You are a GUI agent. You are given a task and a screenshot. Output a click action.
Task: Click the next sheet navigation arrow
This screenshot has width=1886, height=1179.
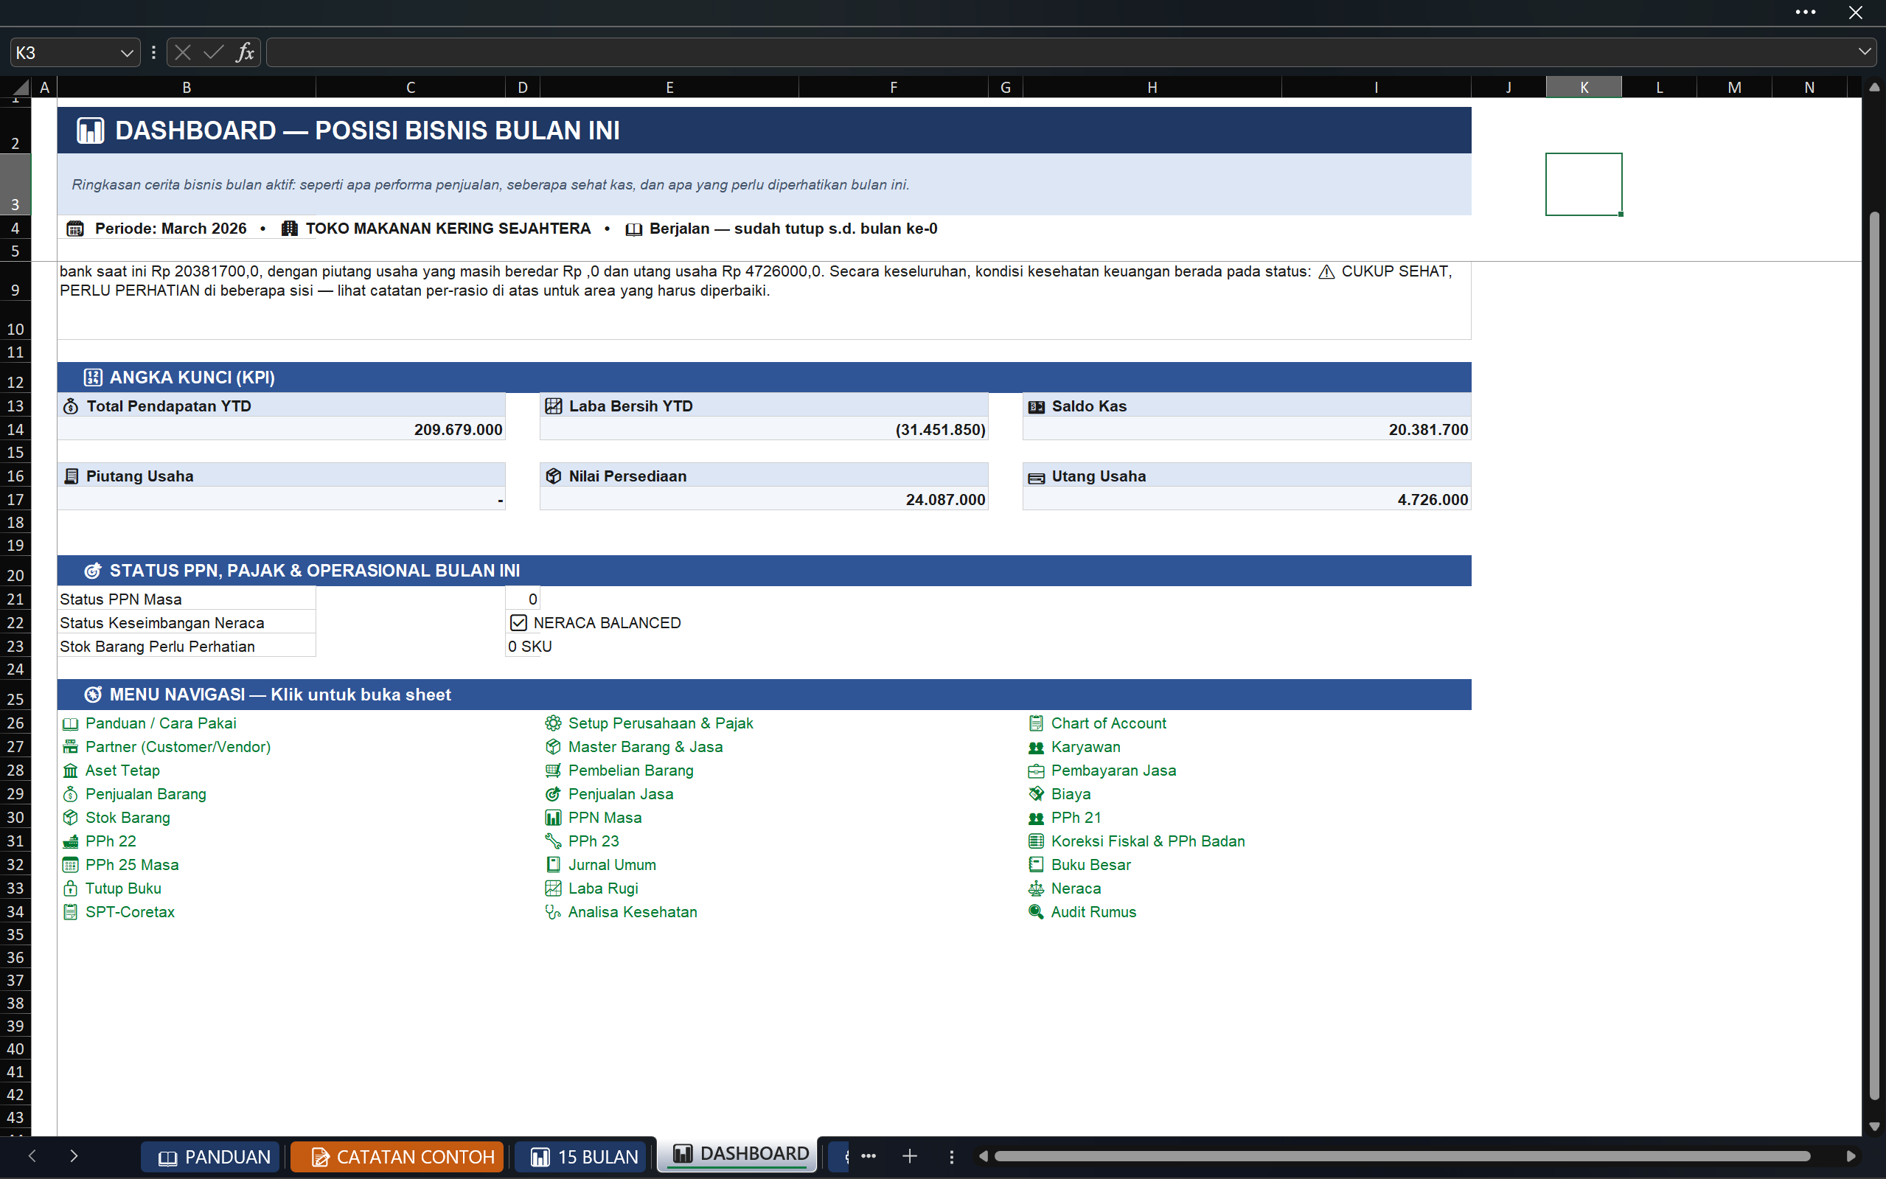tap(73, 1156)
